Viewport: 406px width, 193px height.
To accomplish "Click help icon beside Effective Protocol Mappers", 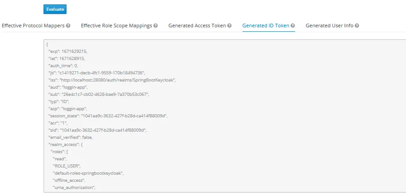I will [x=68, y=26].
